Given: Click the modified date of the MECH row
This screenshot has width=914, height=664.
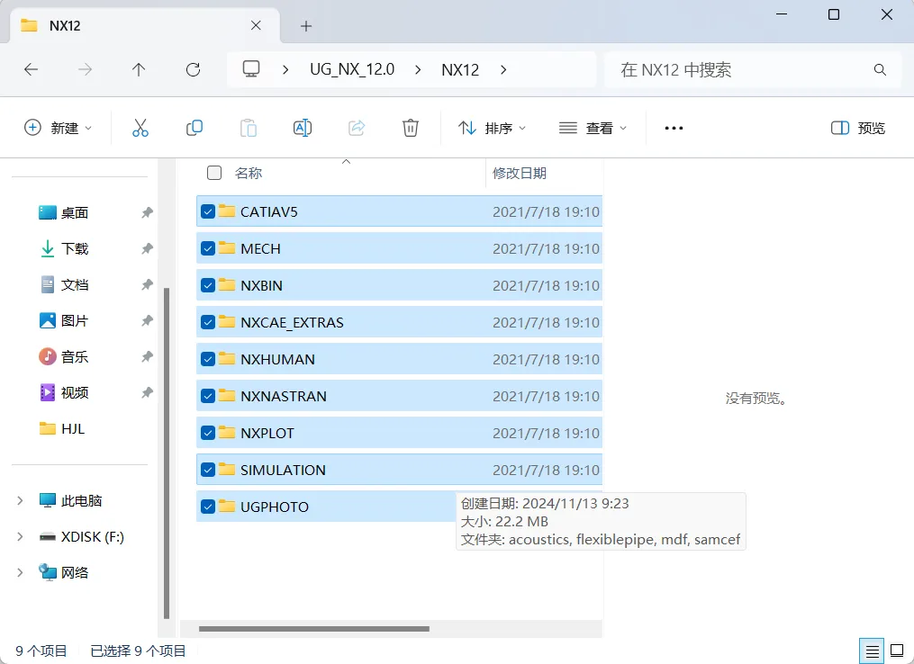Looking at the screenshot, I should click(547, 248).
